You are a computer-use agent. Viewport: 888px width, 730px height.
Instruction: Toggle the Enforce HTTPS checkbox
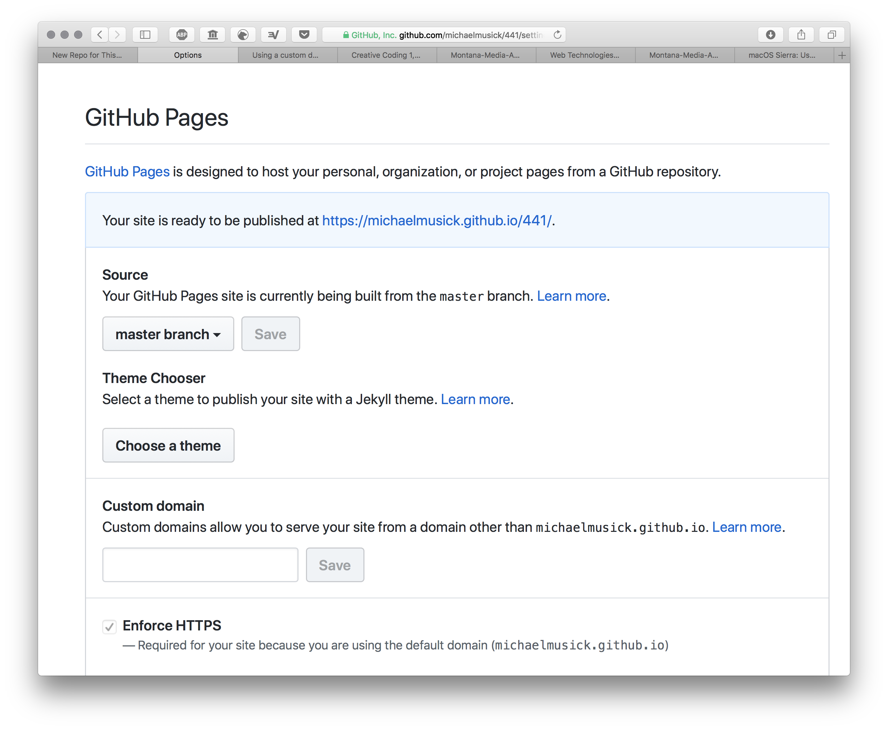point(109,627)
